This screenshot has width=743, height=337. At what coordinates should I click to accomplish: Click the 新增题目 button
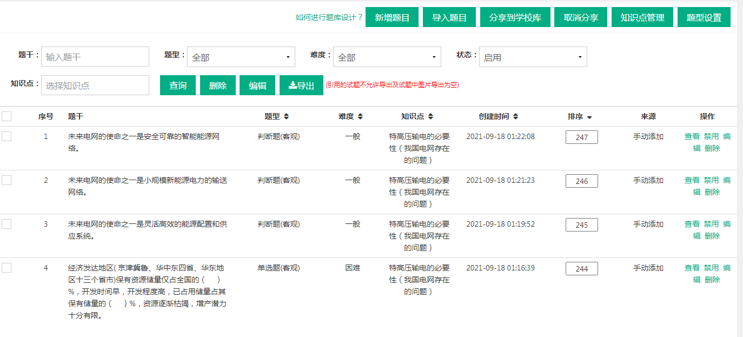(392, 17)
